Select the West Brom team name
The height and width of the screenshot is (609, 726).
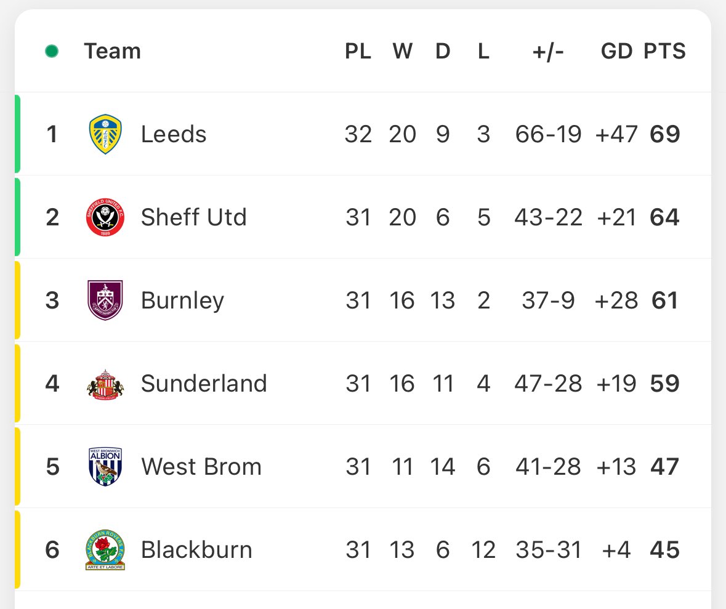click(201, 466)
